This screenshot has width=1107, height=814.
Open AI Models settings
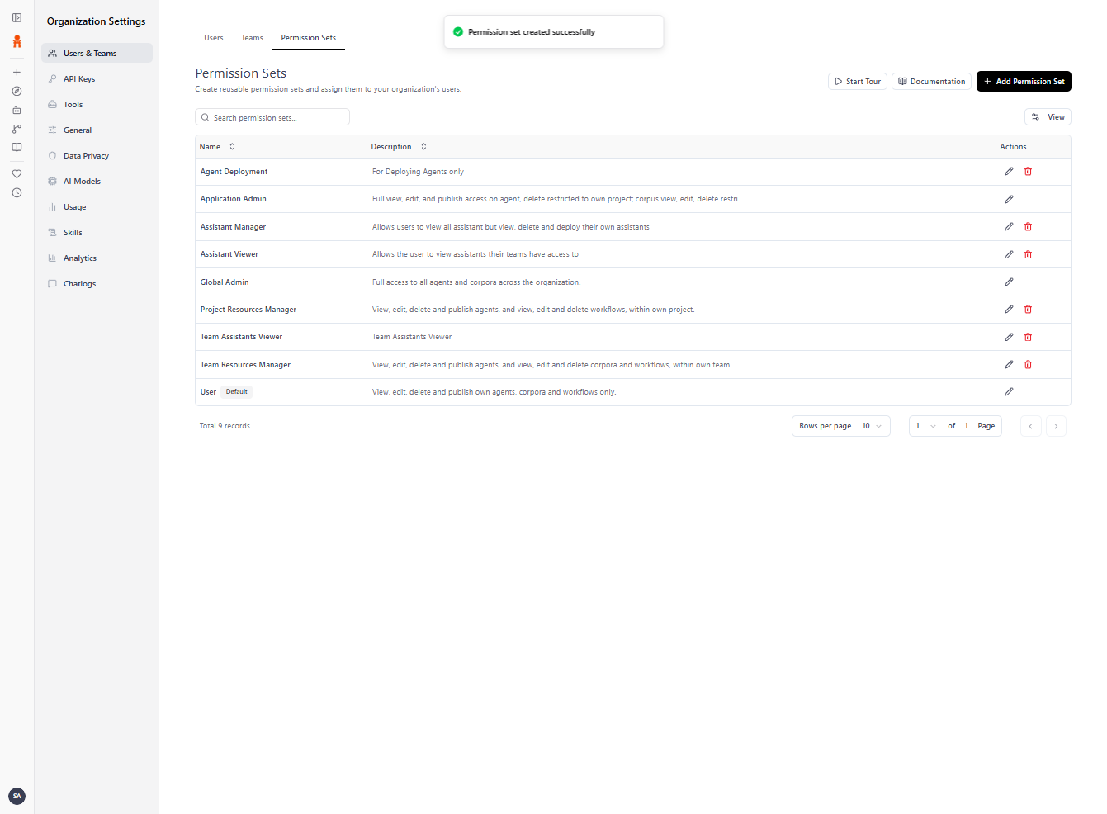[x=97, y=182]
